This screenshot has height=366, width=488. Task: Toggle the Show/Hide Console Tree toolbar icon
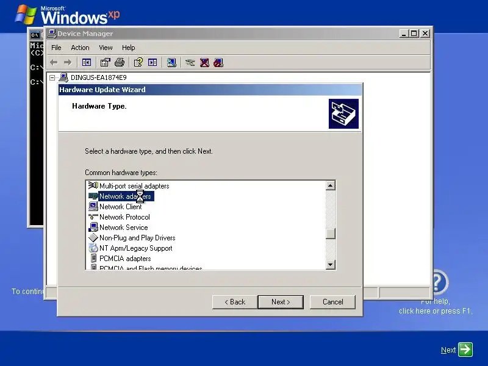(87, 63)
